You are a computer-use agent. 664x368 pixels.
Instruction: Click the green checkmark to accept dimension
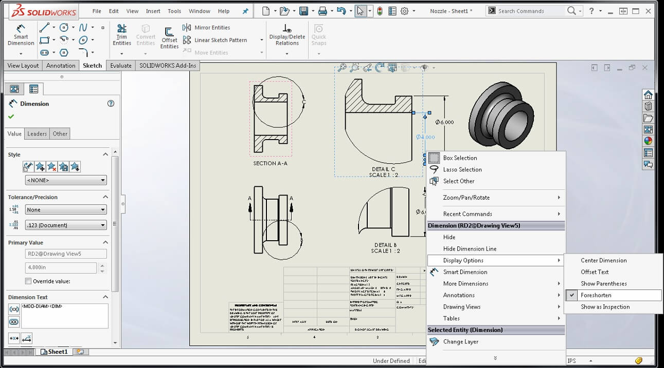pyautogui.click(x=11, y=117)
